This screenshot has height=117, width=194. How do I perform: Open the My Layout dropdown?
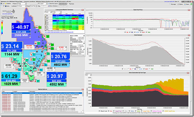(43, 4)
